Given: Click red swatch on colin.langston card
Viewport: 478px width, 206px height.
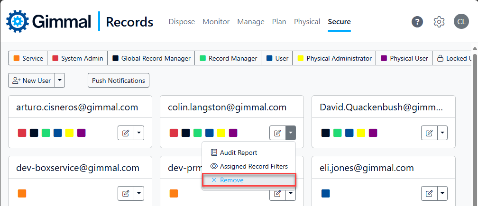Looking at the screenshot, I should point(174,133).
